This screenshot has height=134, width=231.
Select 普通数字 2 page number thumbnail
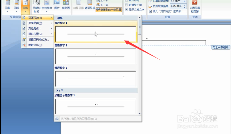96,56
